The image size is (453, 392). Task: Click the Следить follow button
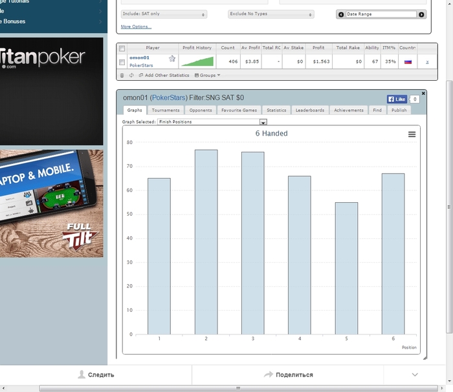96,375
